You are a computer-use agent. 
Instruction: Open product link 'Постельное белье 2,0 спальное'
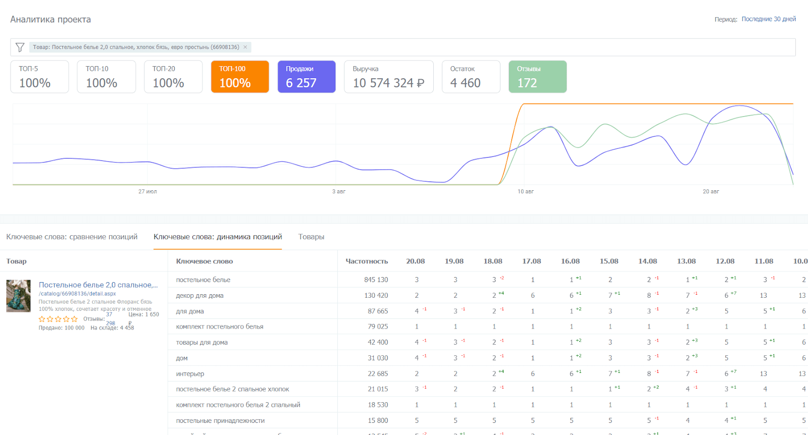(x=98, y=285)
